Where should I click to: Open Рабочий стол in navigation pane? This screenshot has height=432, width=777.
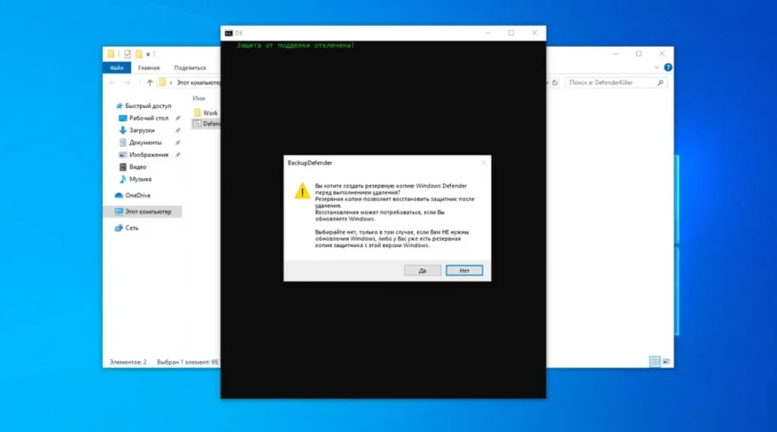(148, 118)
